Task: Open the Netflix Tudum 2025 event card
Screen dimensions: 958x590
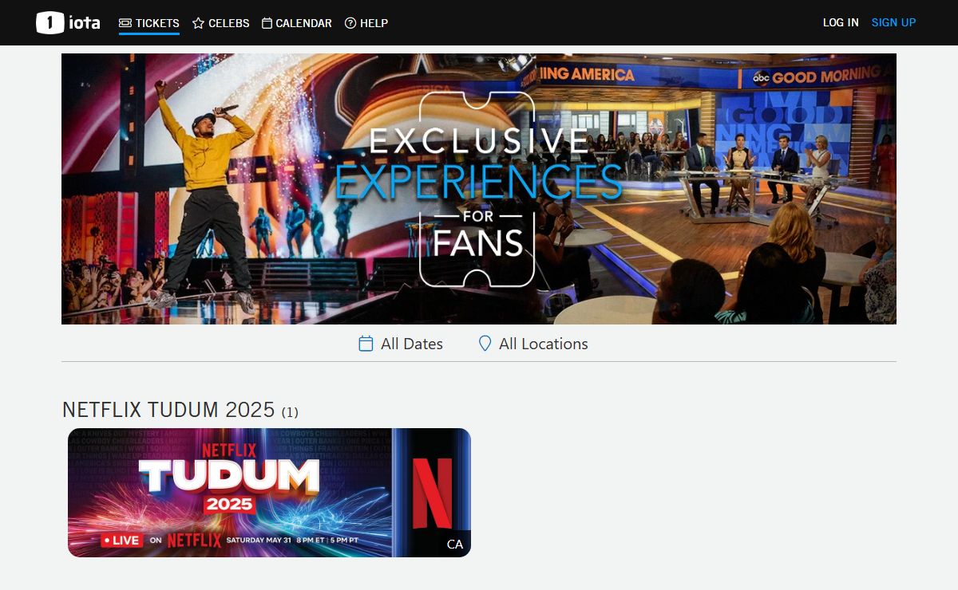Action: (x=269, y=492)
